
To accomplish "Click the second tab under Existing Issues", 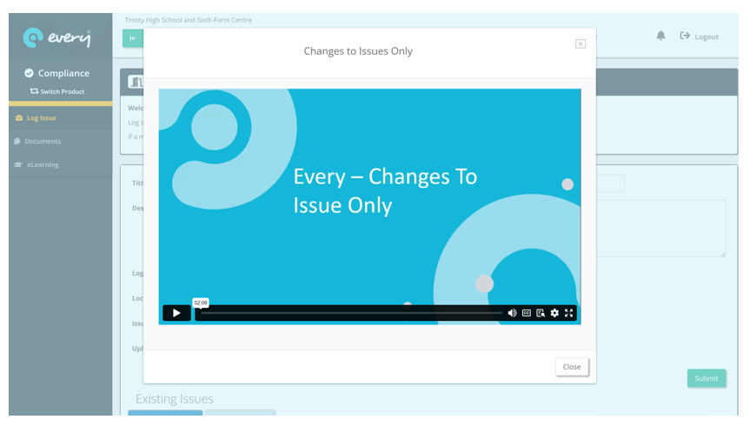I will pos(240,413).
